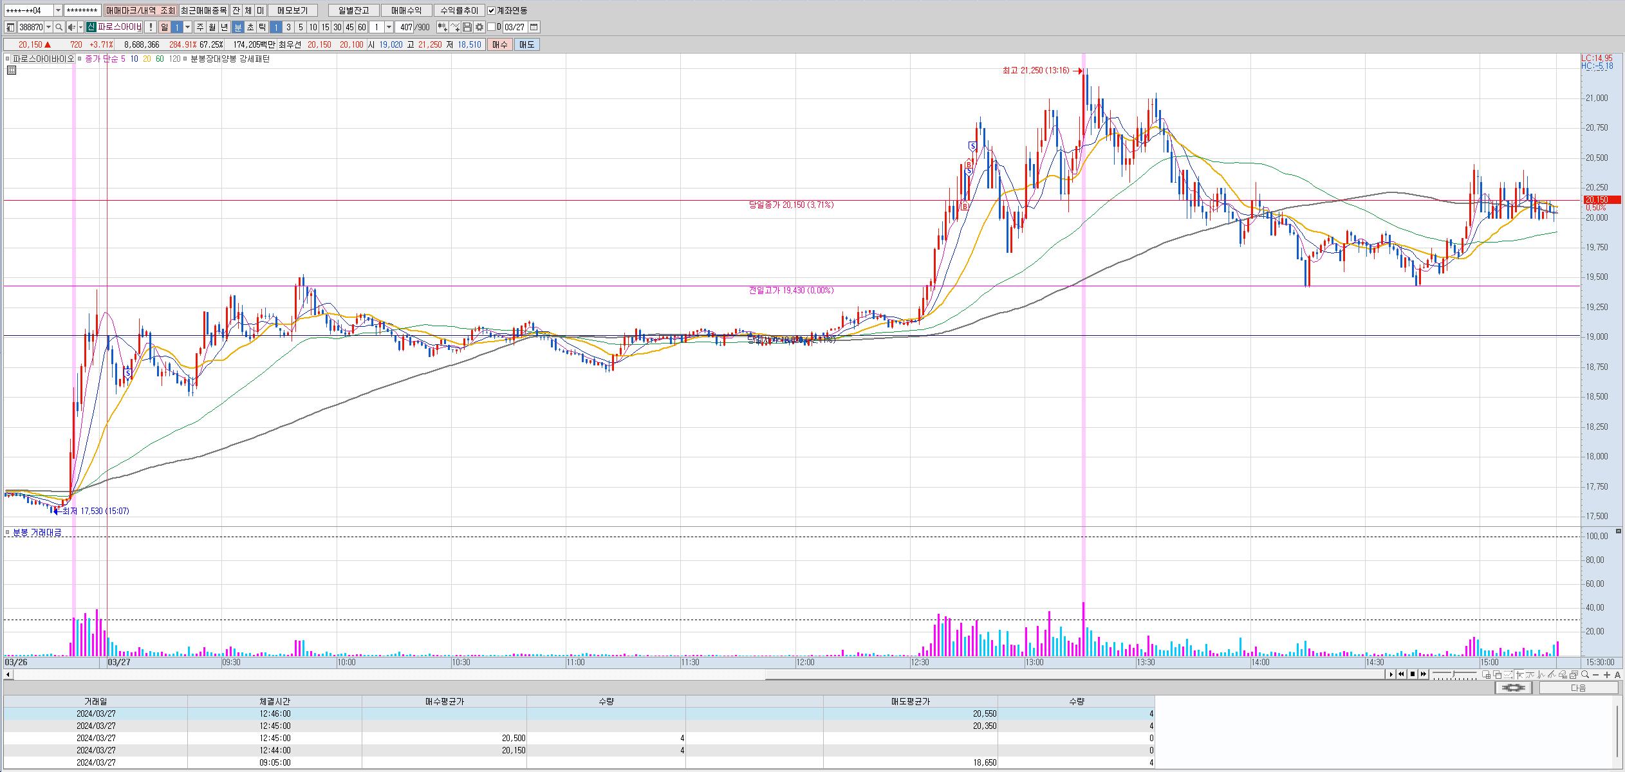Click the red 매수 buy button

500,44
